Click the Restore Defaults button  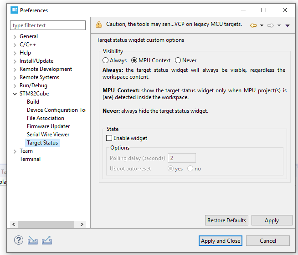[226, 220]
